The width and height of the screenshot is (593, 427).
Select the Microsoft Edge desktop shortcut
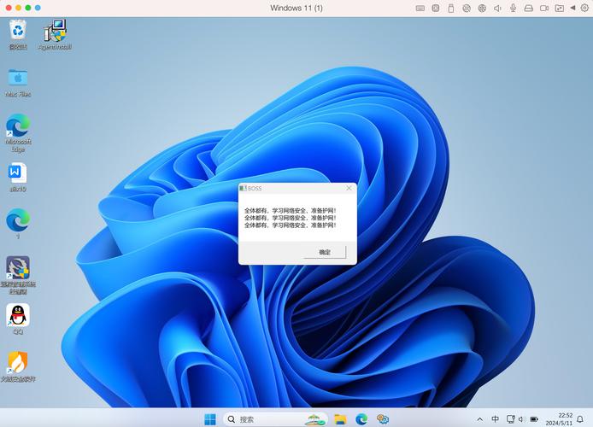18,133
